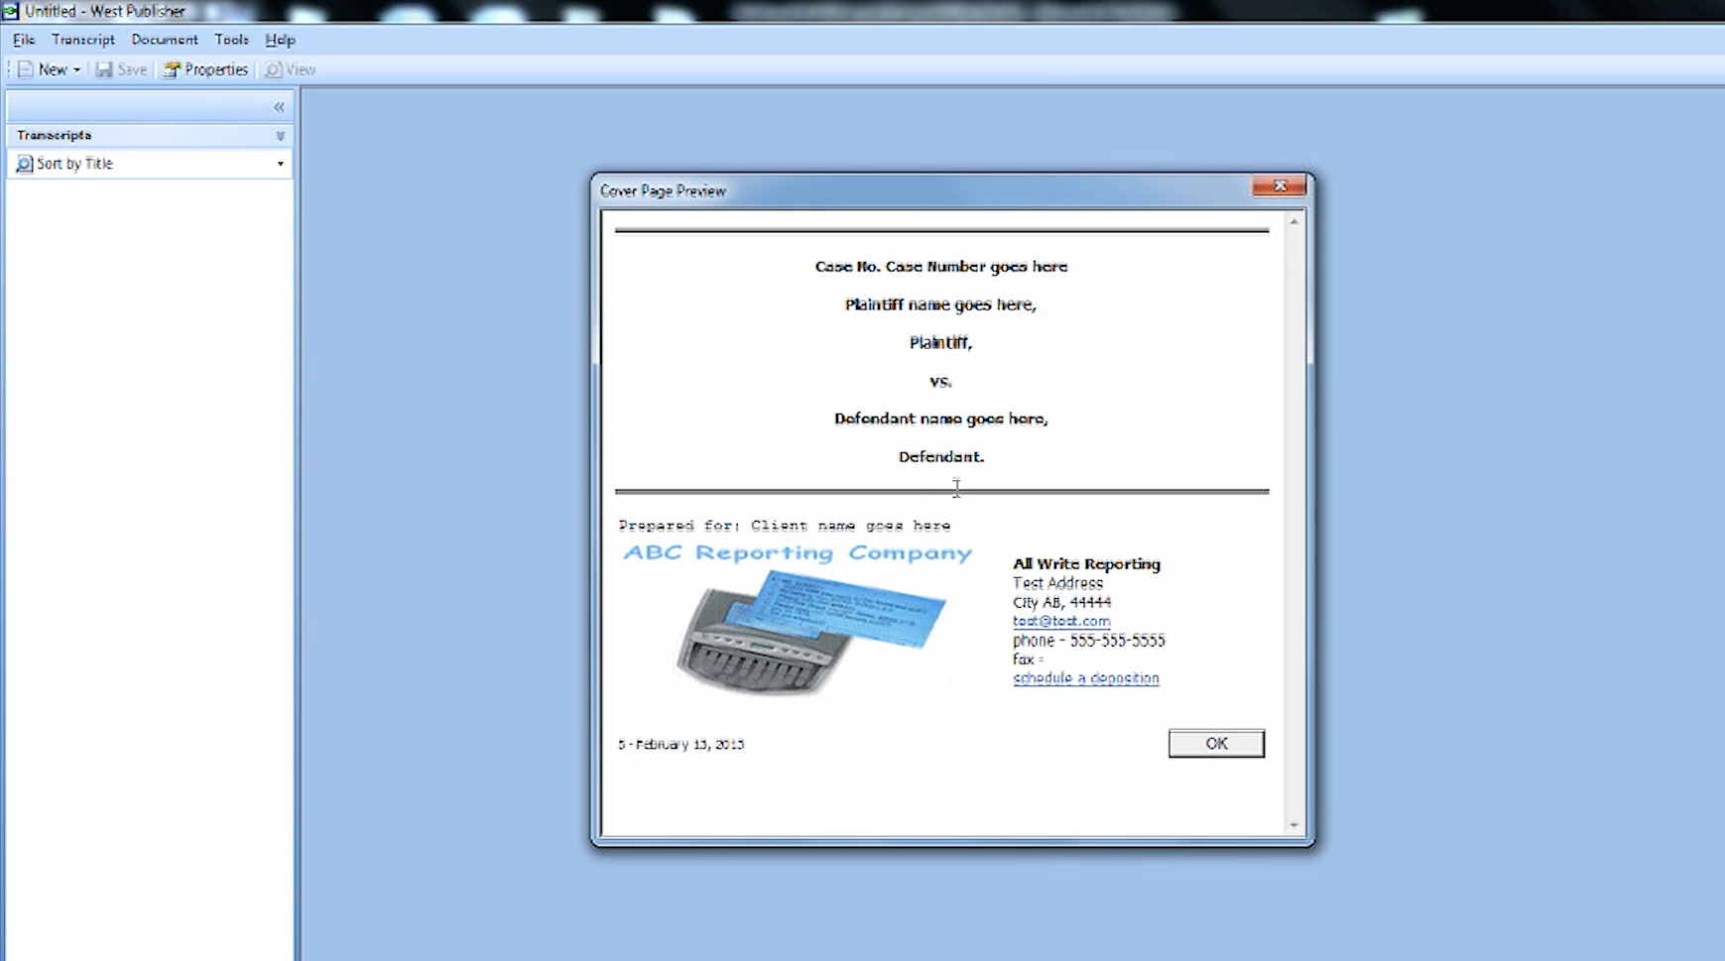Select the Tools menu
The image size is (1725, 961).
pos(231,40)
